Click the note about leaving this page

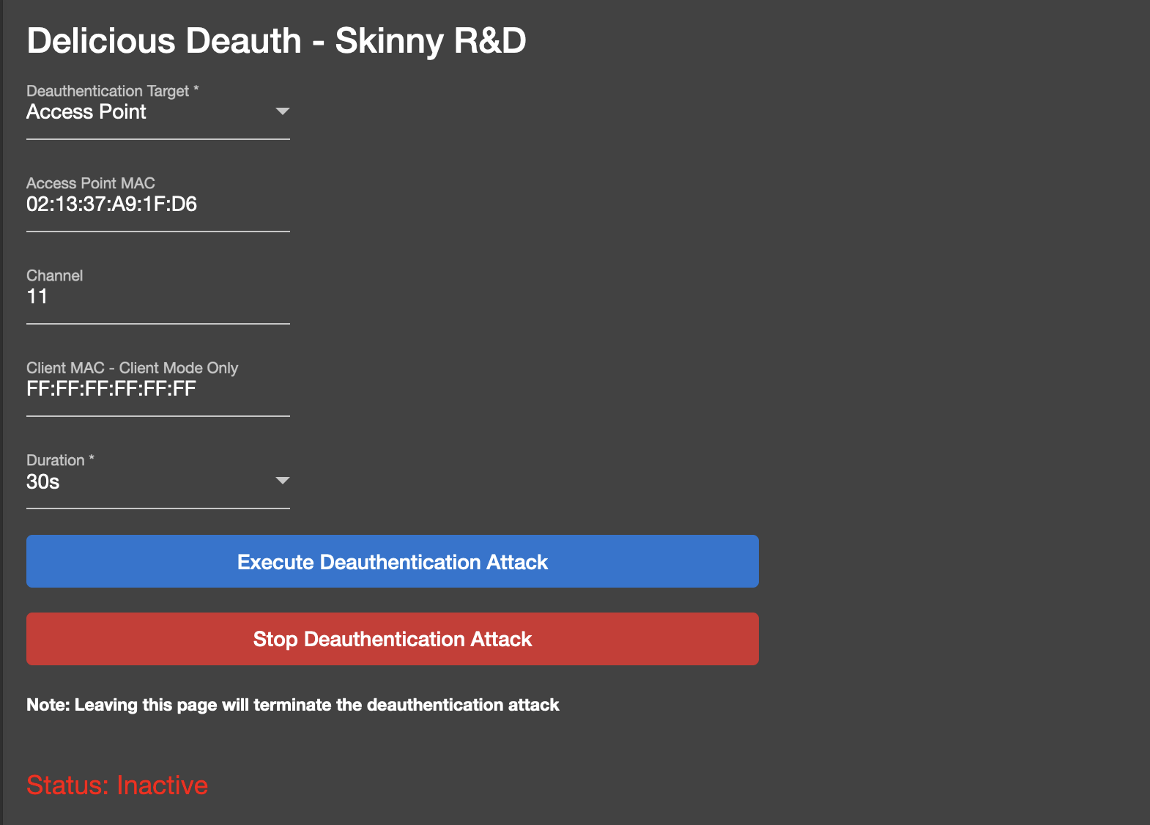(x=293, y=705)
